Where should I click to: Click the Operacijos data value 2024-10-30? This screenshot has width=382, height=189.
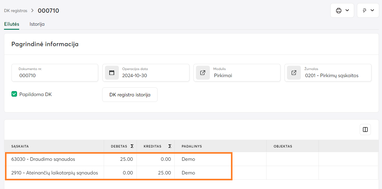click(x=135, y=75)
